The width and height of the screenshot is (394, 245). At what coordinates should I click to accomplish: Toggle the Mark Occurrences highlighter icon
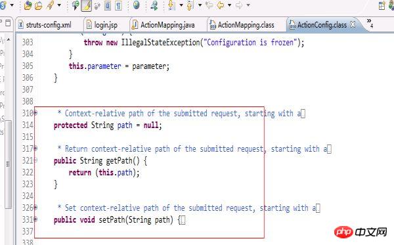pos(86,5)
